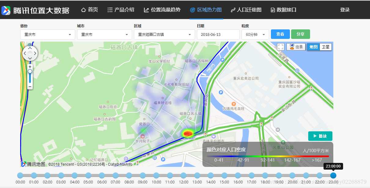Click the blue 查看 button
The height and width of the screenshot is (188, 370).
[280, 34]
